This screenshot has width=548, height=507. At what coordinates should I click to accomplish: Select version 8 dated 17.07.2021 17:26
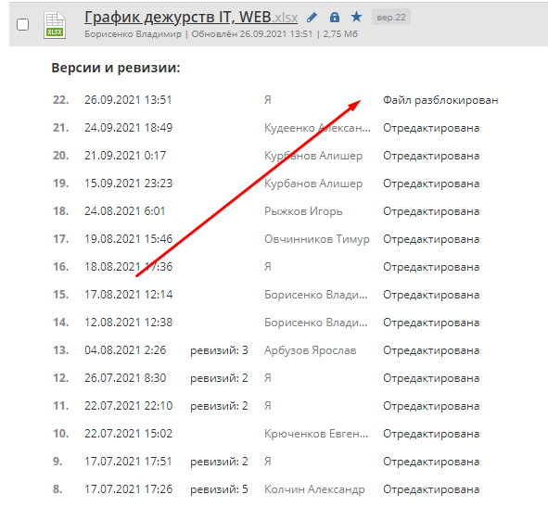[128, 489]
